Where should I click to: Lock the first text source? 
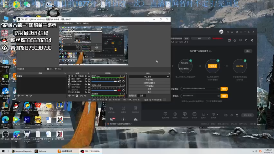(x=89, y=76)
